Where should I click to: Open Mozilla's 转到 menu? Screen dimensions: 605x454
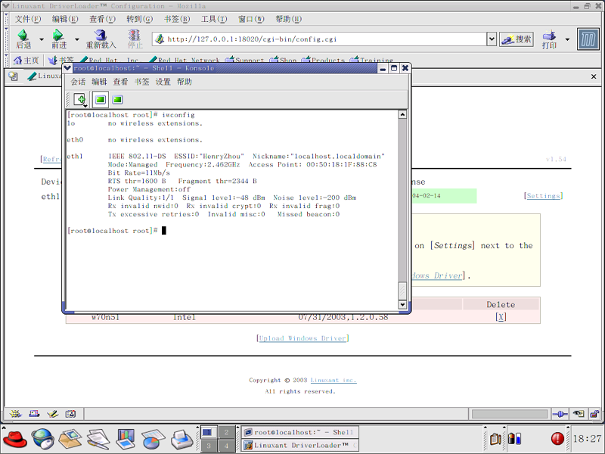pyautogui.click(x=139, y=19)
